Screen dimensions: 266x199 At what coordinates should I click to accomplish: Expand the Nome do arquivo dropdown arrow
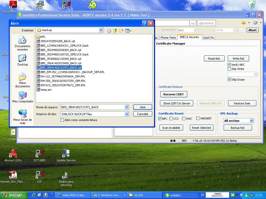[127, 107]
